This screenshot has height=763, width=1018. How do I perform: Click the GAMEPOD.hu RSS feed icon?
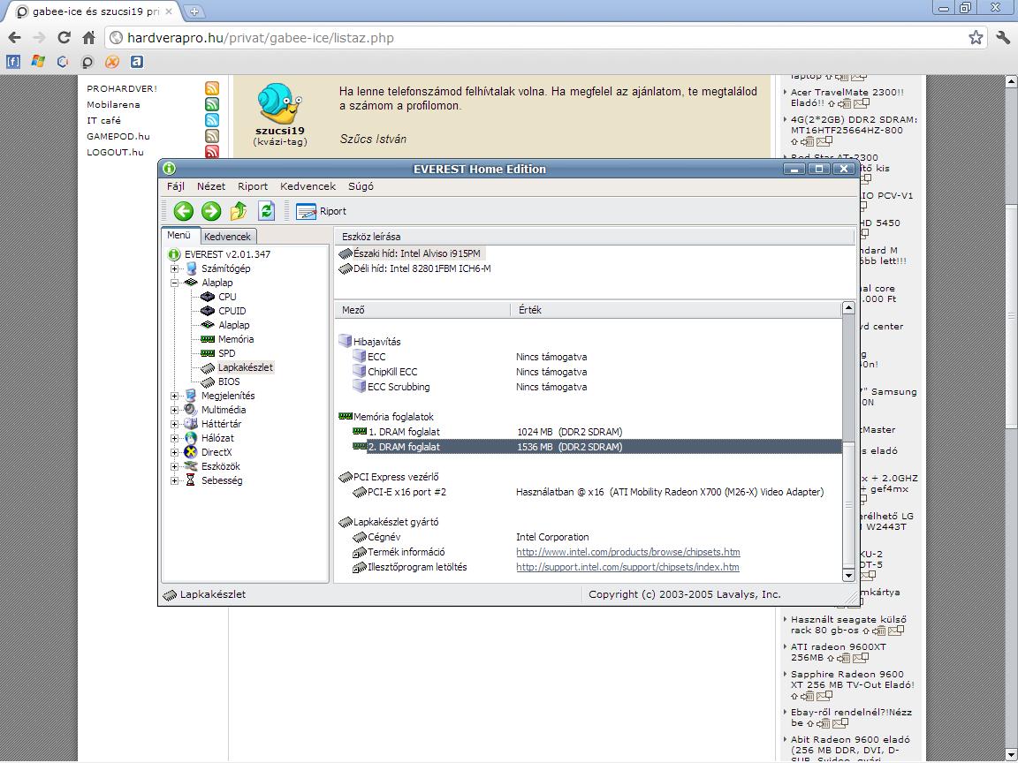point(212,136)
